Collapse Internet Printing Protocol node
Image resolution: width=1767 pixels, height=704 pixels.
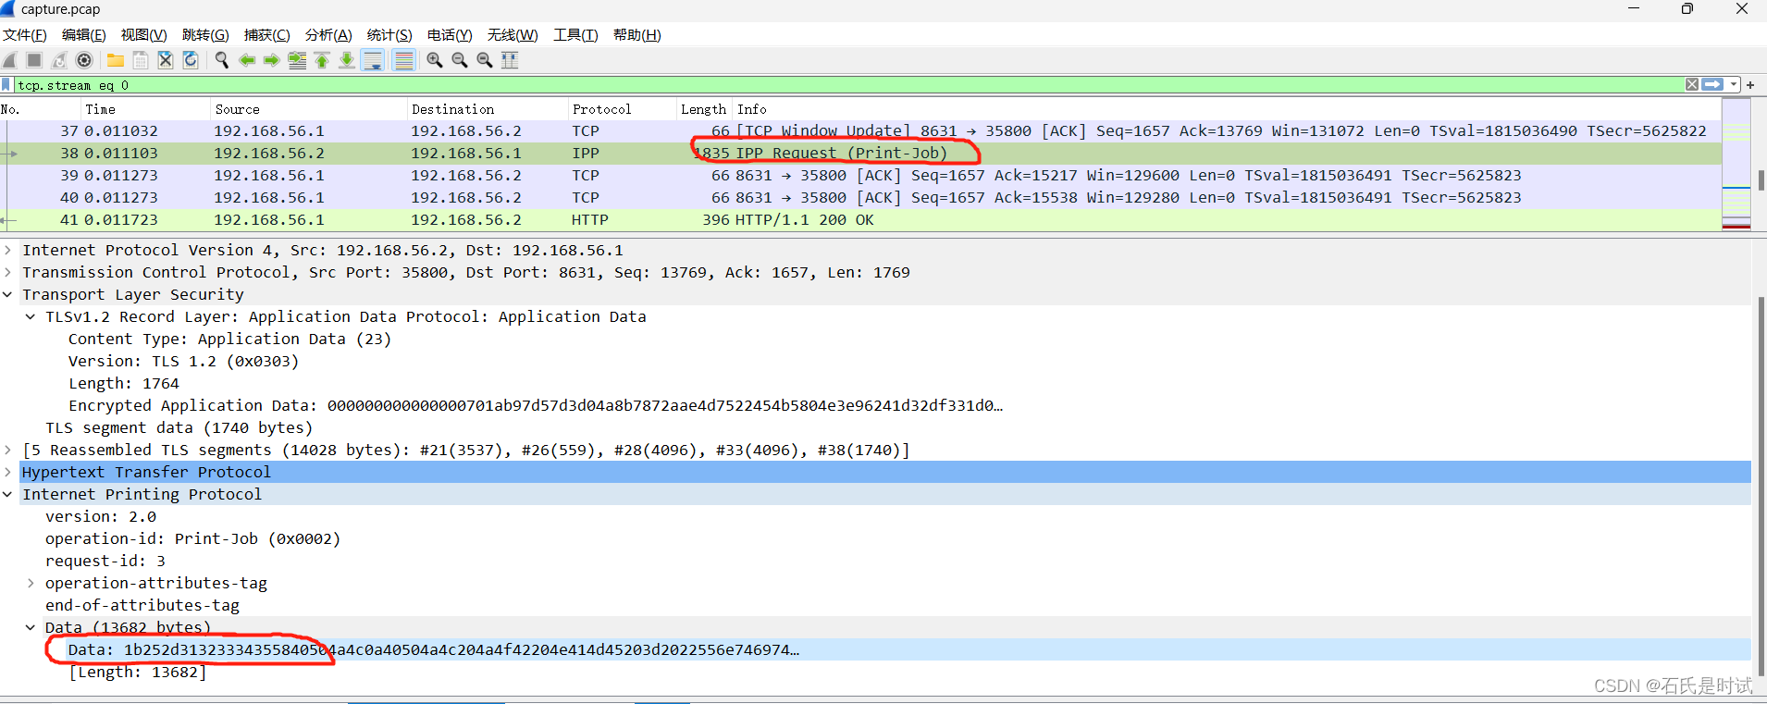[x=8, y=494]
